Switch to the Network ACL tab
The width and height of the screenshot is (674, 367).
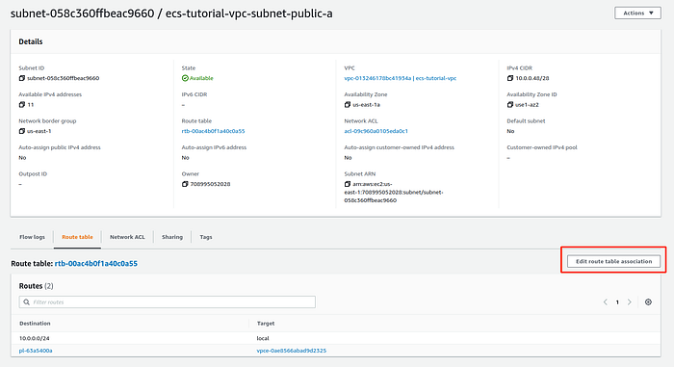[127, 237]
